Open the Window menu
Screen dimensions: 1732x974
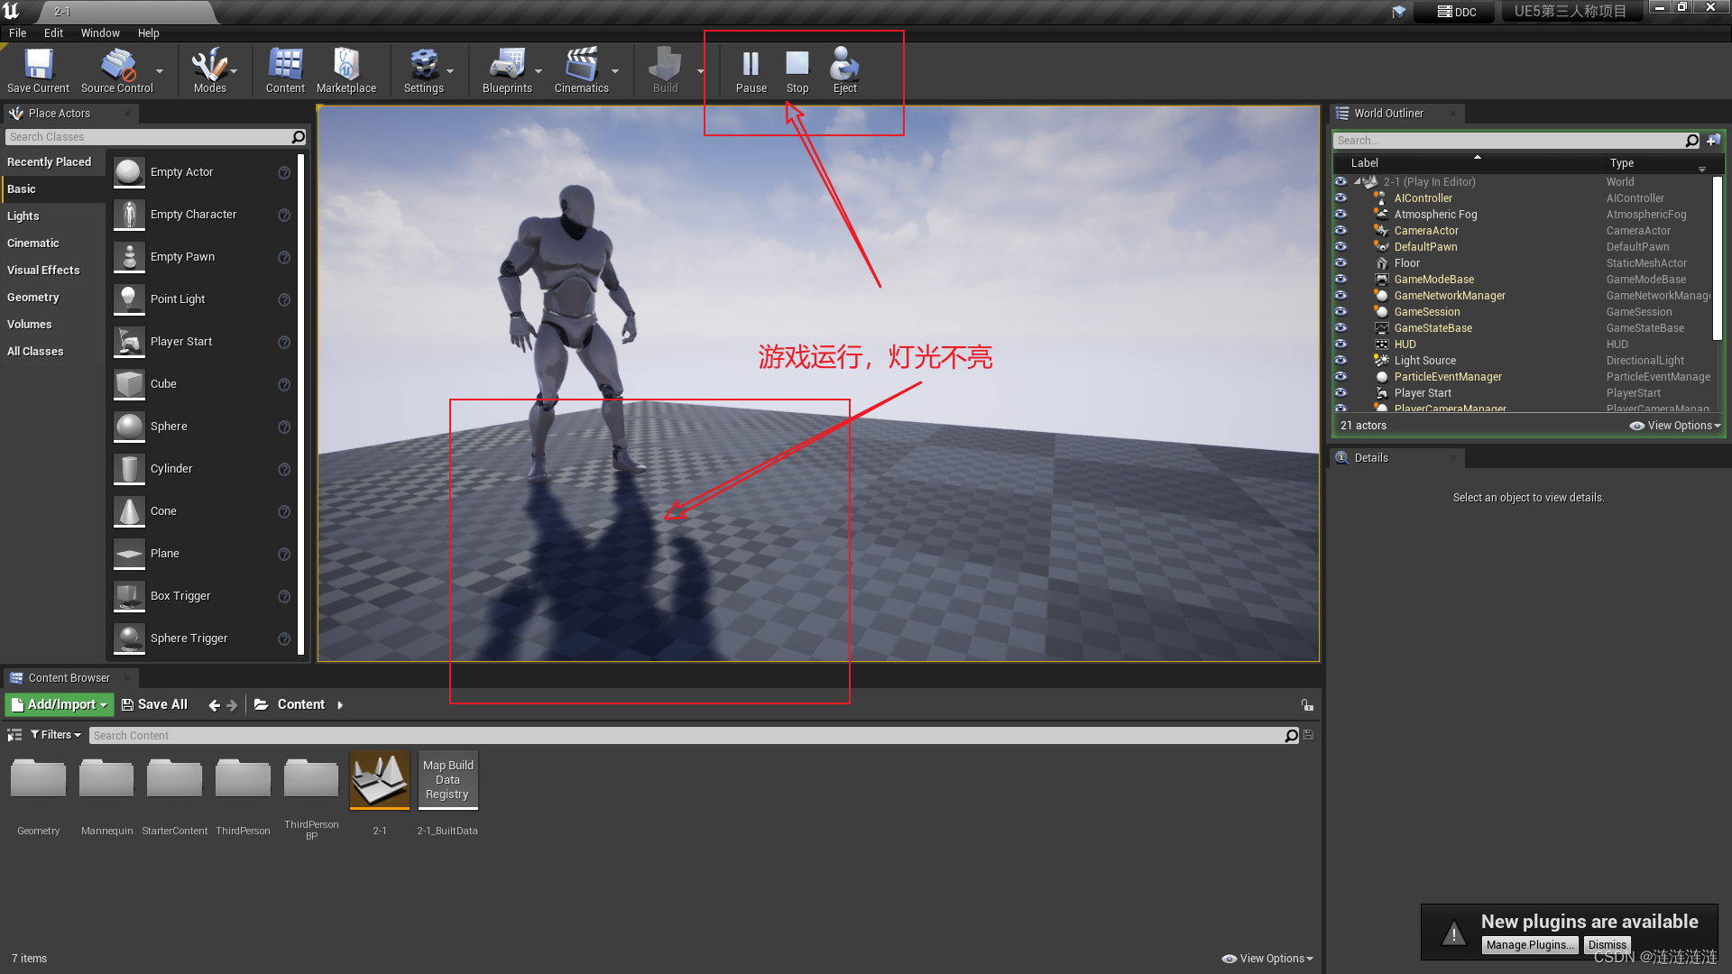(100, 32)
